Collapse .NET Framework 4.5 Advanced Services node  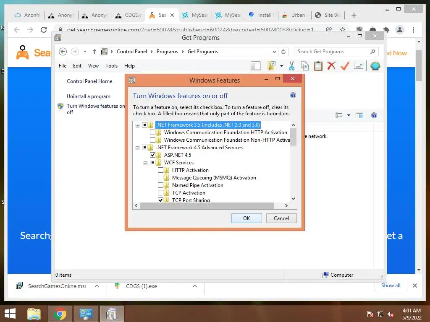[x=137, y=148]
